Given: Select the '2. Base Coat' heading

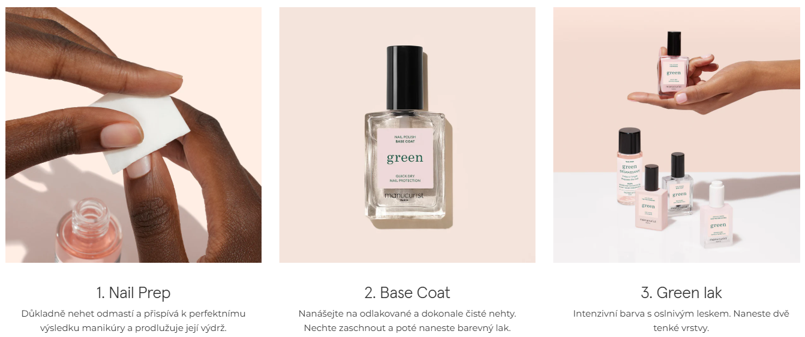Looking at the screenshot, I should click(407, 293).
